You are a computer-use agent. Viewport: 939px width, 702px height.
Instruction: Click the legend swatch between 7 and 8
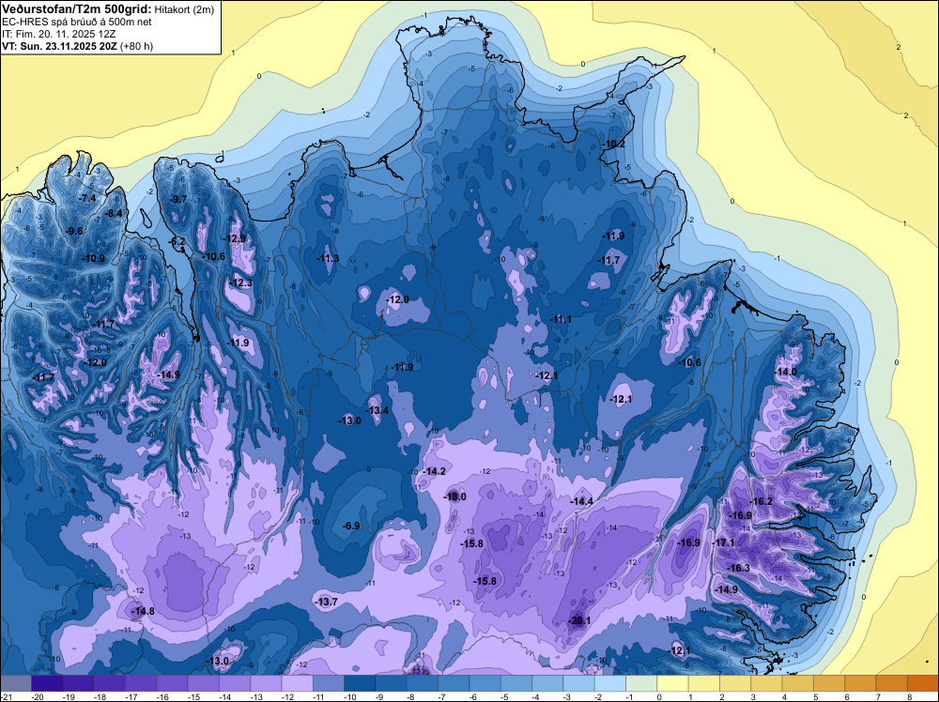pos(892,683)
